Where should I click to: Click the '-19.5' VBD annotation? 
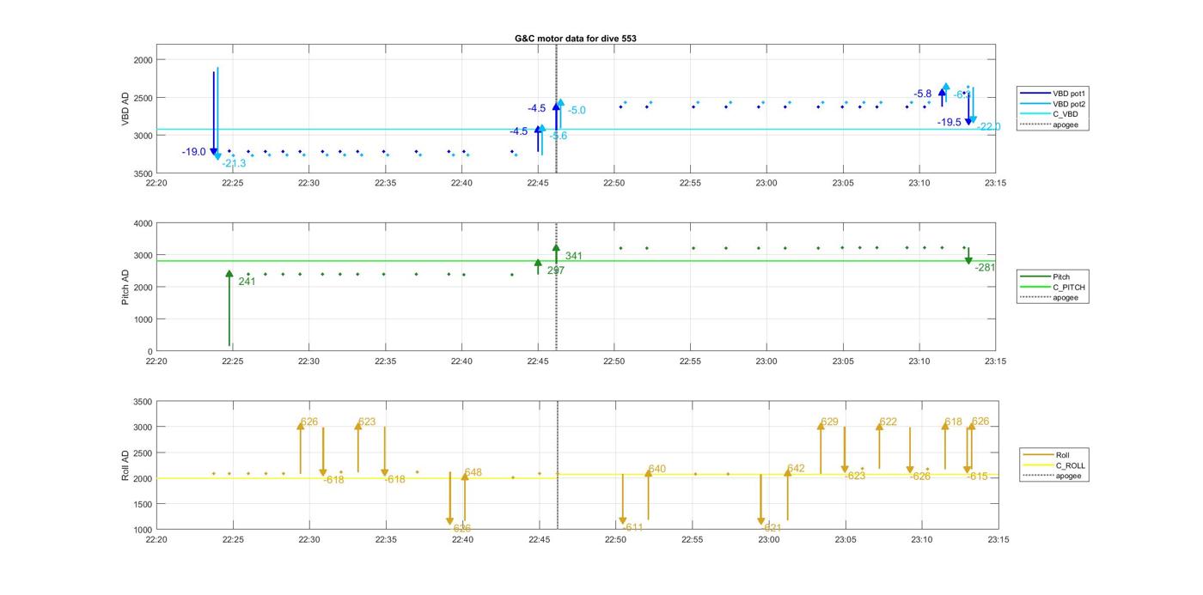point(950,123)
